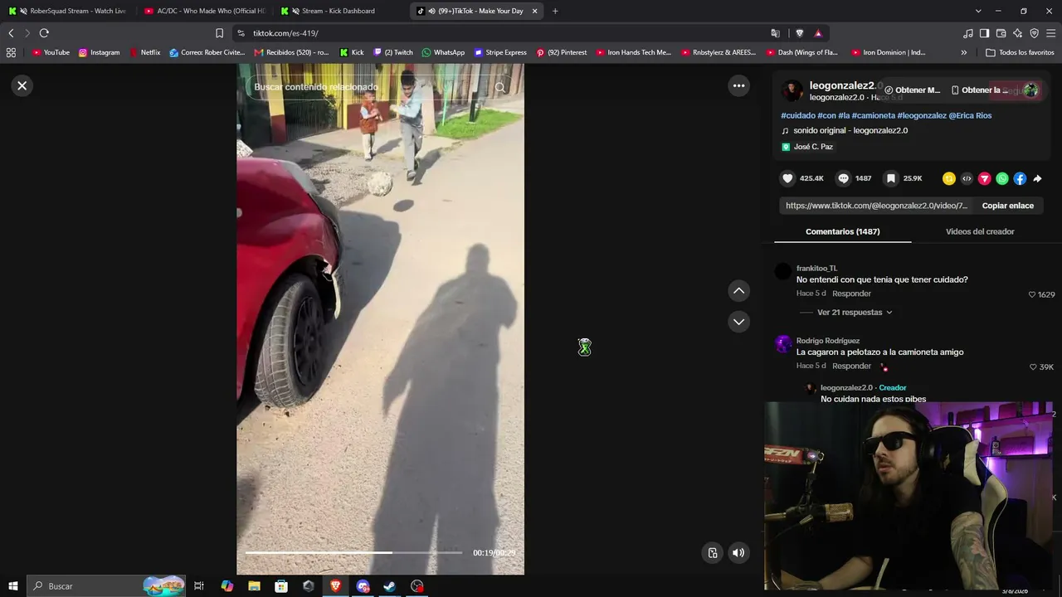Image resolution: width=1062 pixels, height=597 pixels.
Task: Switch to AC/DC Who Made Who tab
Action: [x=203, y=11]
